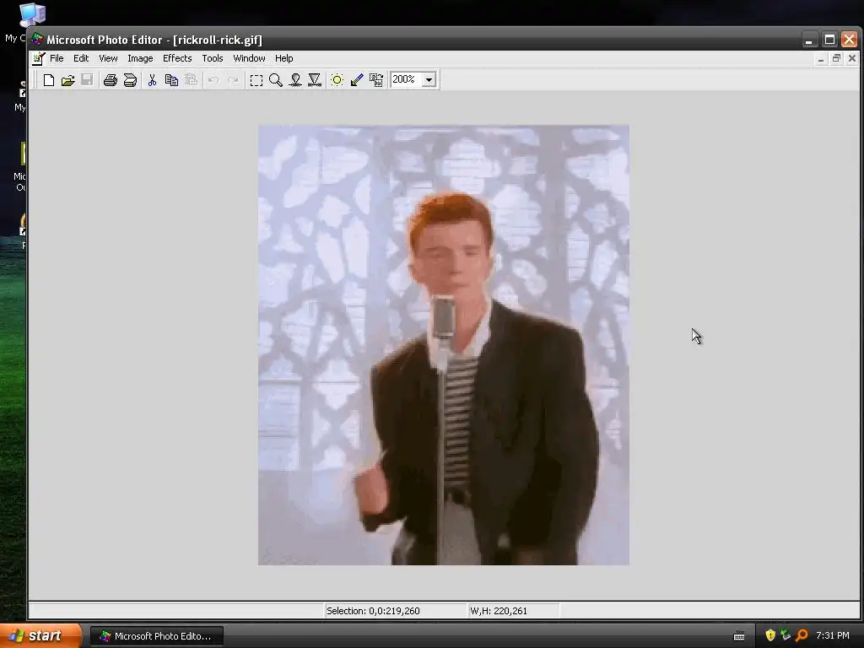Open the Window menu
This screenshot has height=648, width=864.
pos(249,58)
